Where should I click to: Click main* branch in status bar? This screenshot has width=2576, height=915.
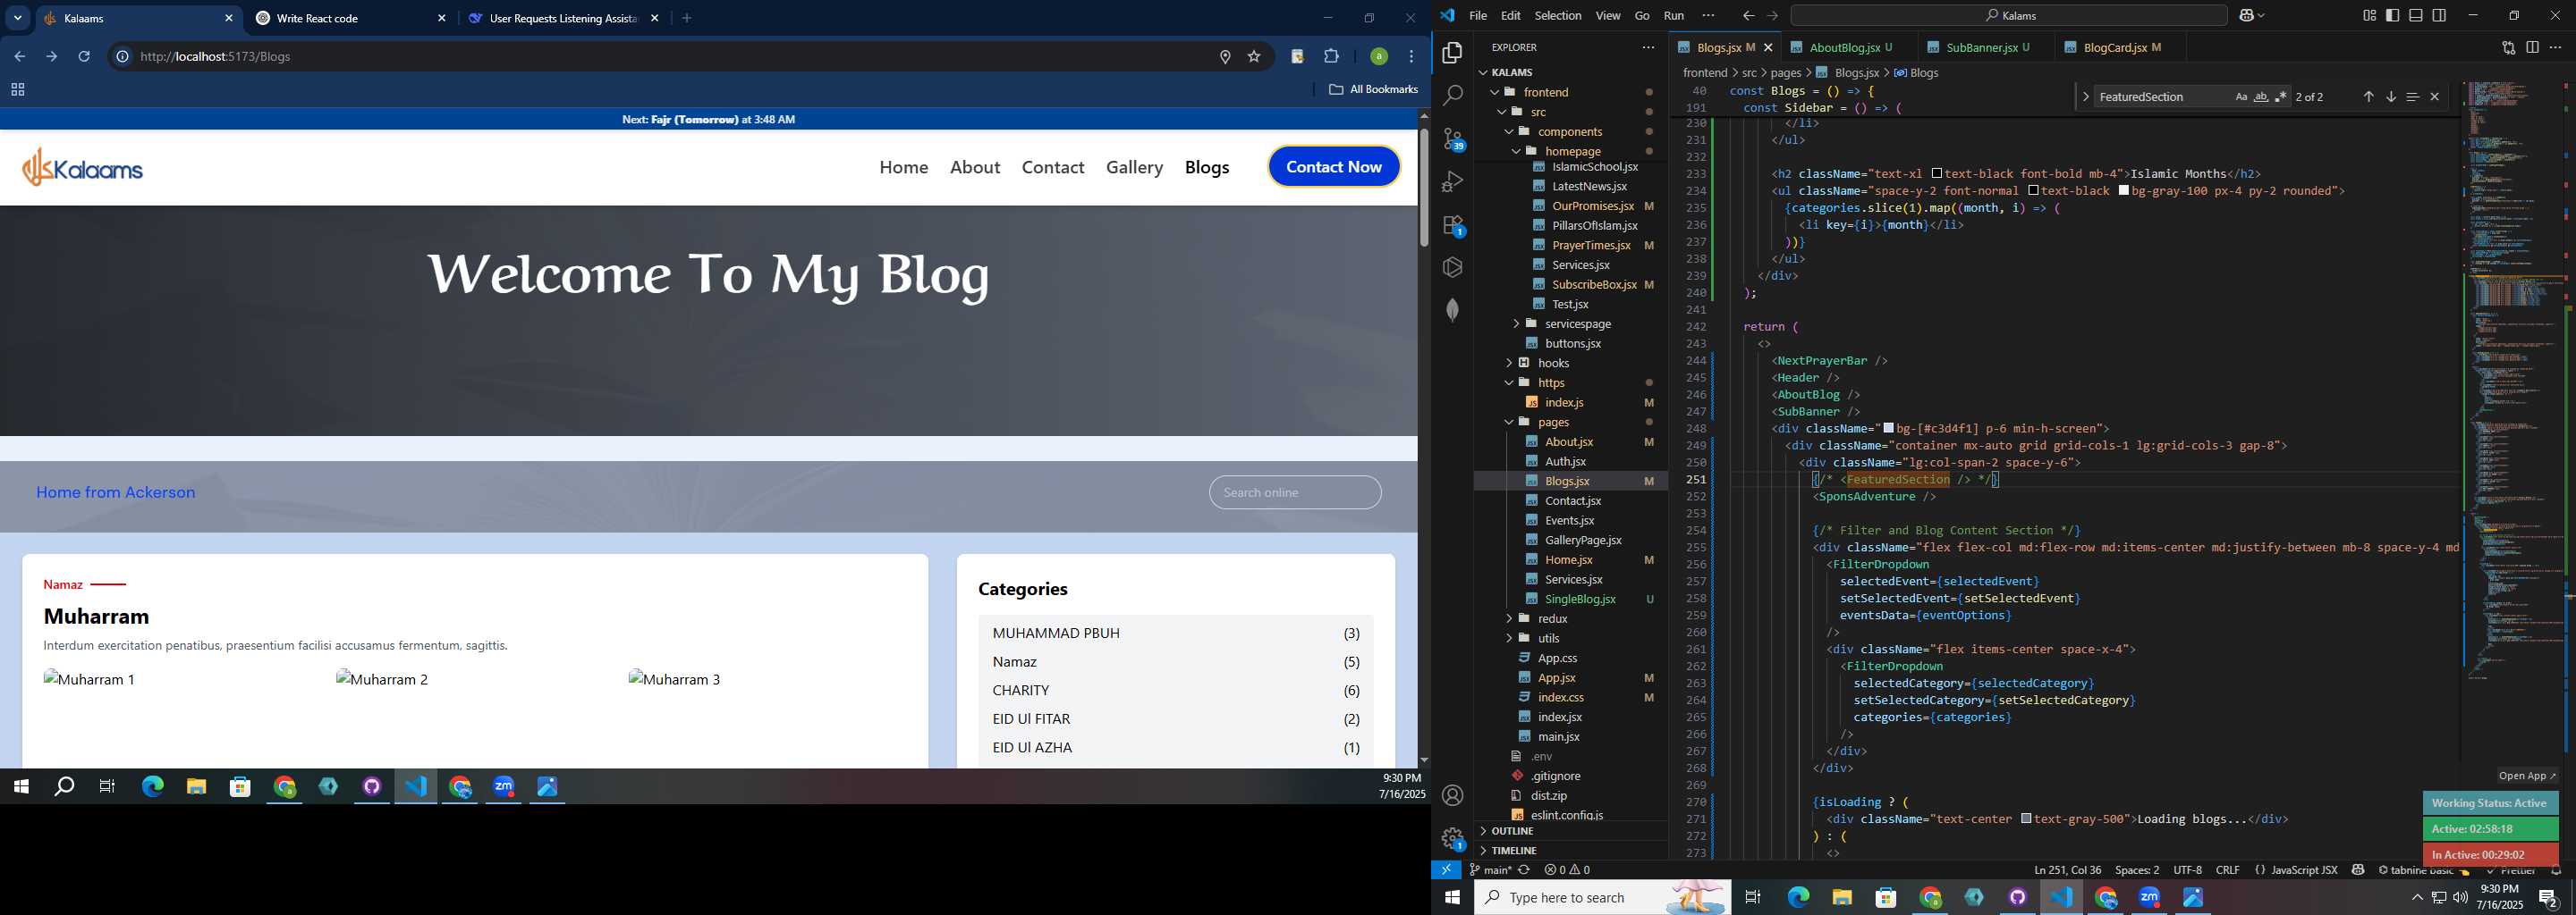[x=1490, y=870]
